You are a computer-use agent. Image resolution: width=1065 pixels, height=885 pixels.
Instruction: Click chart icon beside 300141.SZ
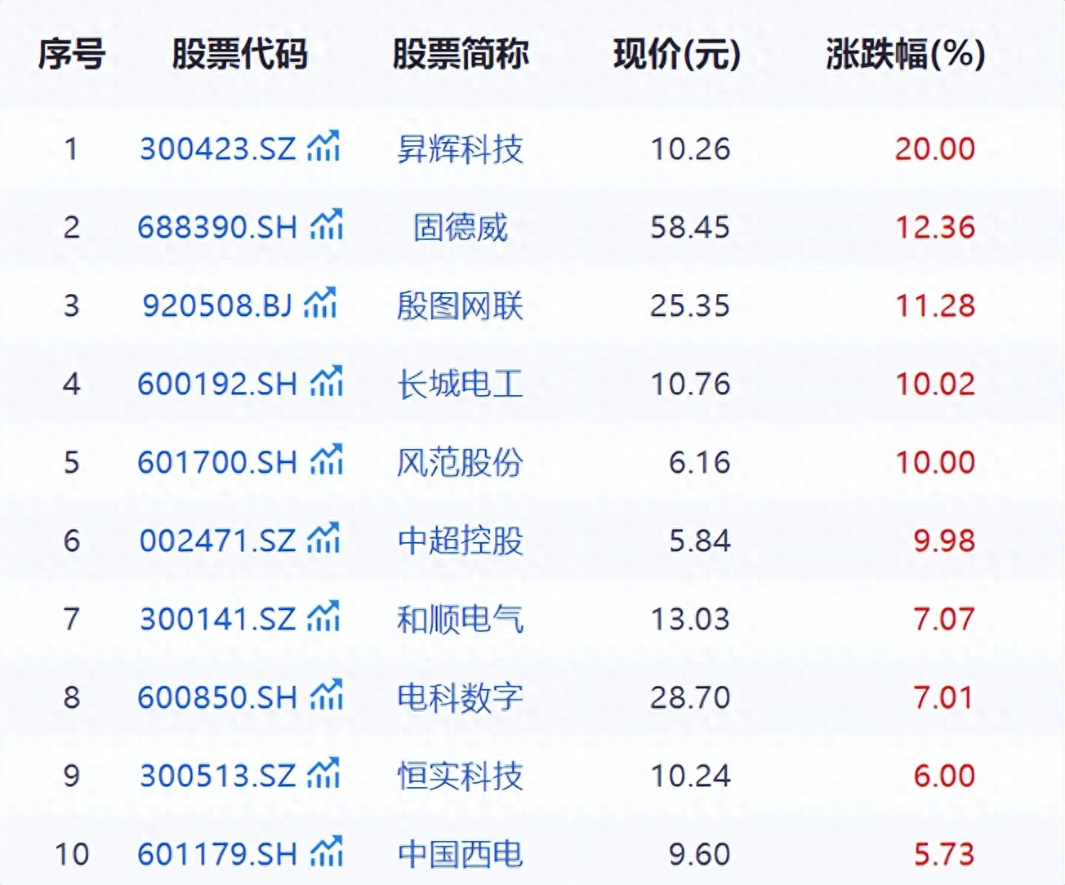coord(323,617)
